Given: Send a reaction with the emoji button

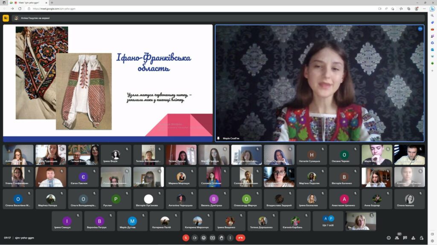Looking at the screenshot, I should [x=204, y=238].
